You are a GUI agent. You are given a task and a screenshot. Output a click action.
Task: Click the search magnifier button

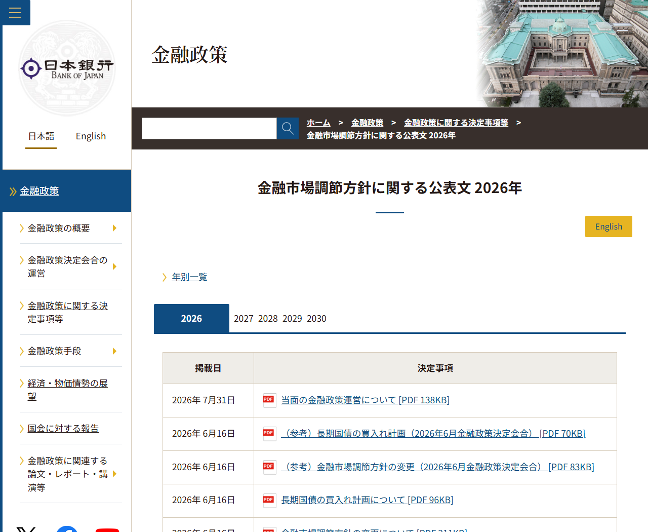coord(288,128)
